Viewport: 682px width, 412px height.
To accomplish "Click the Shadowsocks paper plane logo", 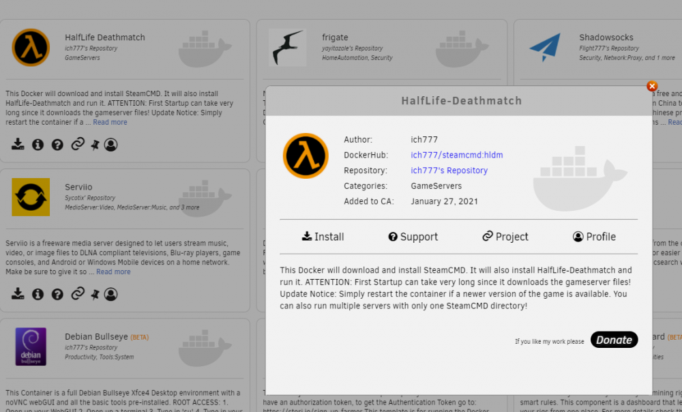I will pyautogui.click(x=545, y=48).
